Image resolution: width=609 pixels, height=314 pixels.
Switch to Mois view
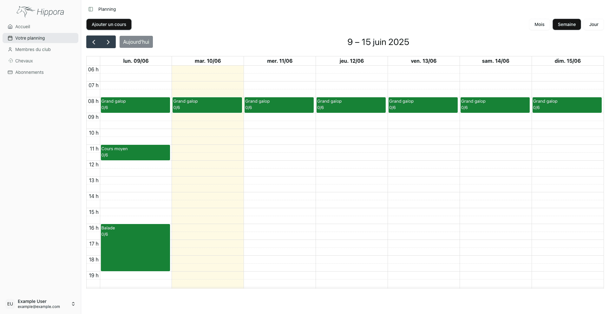pos(539,24)
